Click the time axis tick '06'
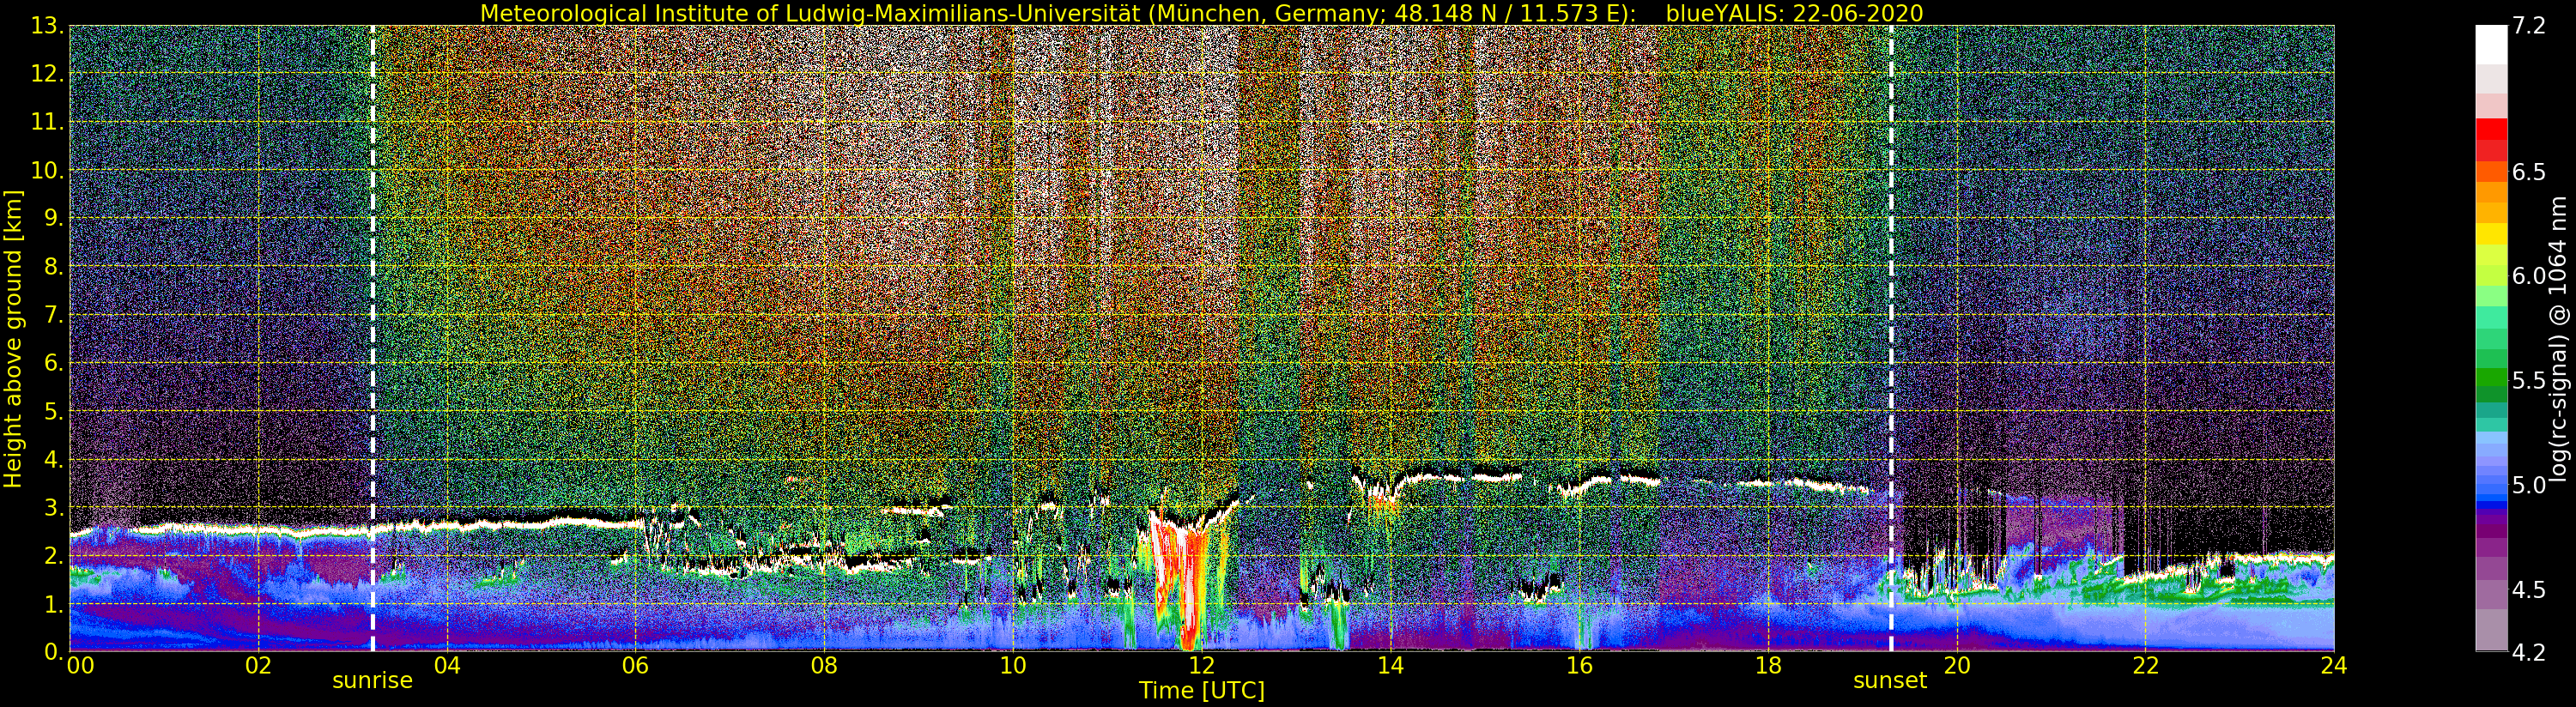The width and height of the screenshot is (2576, 707). pyautogui.click(x=635, y=665)
